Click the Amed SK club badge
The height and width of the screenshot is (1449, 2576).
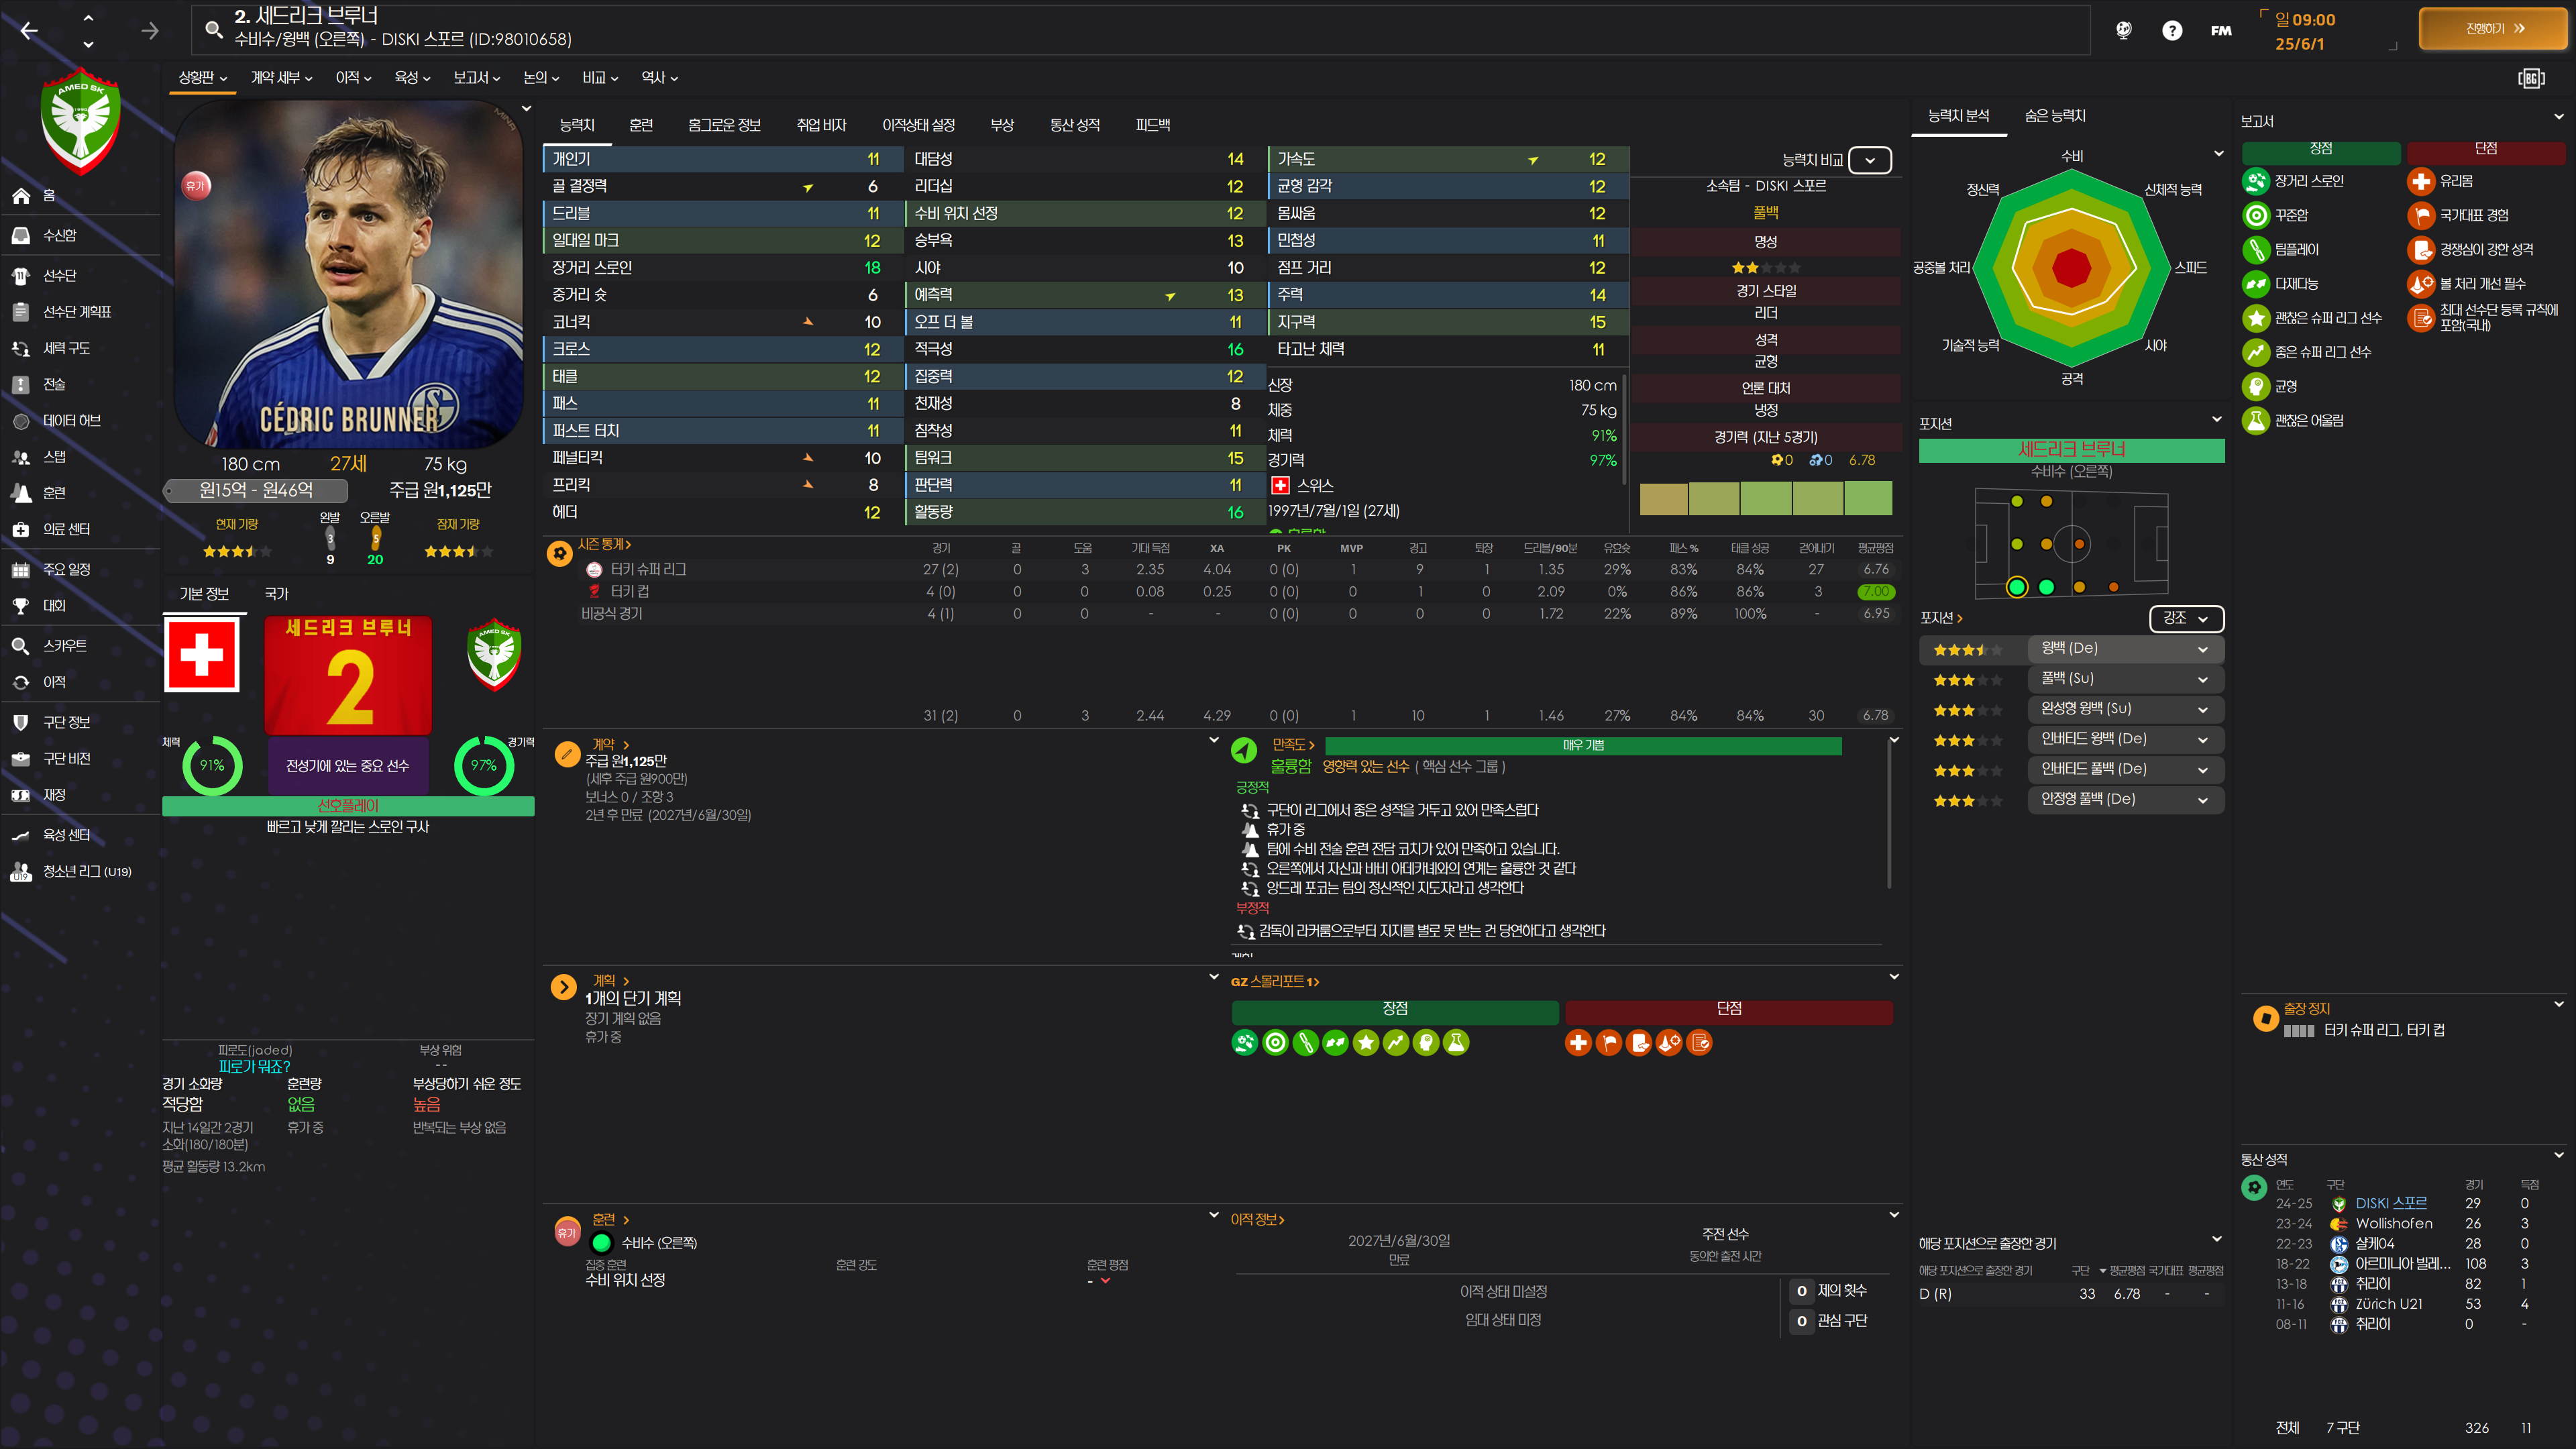click(x=81, y=121)
